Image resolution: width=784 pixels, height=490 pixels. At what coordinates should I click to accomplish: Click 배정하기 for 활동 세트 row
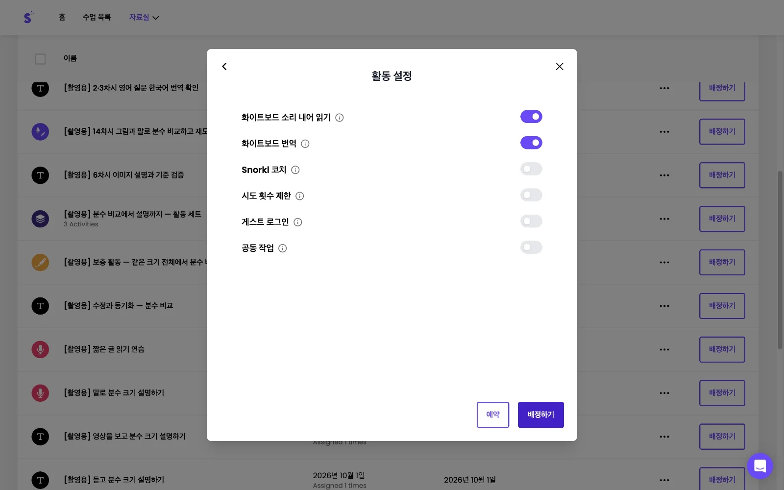pos(722,219)
